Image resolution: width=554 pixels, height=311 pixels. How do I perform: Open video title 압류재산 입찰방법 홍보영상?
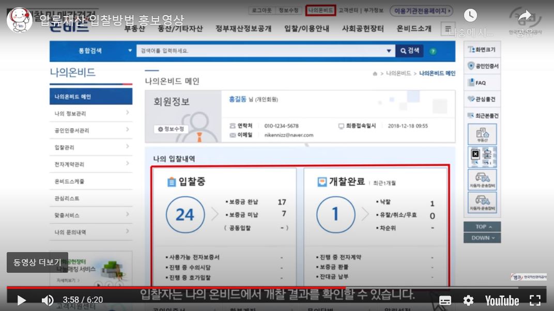pyautogui.click(x=112, y=20)
